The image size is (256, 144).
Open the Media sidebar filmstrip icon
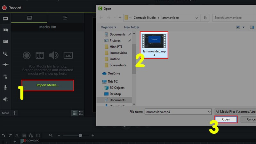5,19
